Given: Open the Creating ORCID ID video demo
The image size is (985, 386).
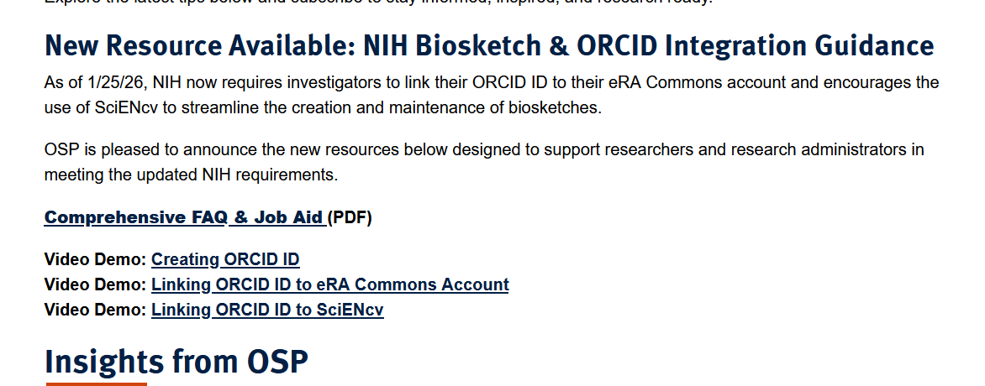Looking at the screenshot, I should (x=225, y=259).
